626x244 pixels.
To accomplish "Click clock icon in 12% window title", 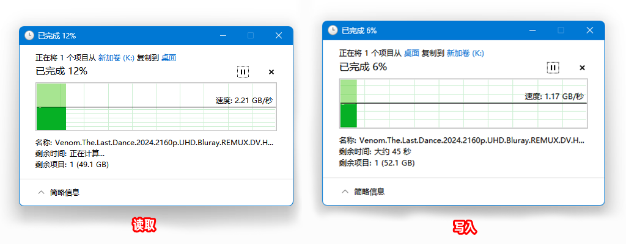I will (x=29, y=35).
